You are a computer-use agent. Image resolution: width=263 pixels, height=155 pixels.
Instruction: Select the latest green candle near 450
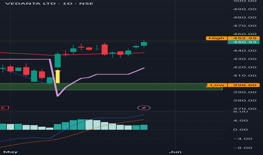pos(144,44)
